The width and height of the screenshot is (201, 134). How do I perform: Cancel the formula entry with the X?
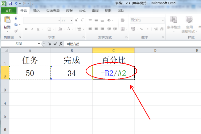[x=50, y=44]
